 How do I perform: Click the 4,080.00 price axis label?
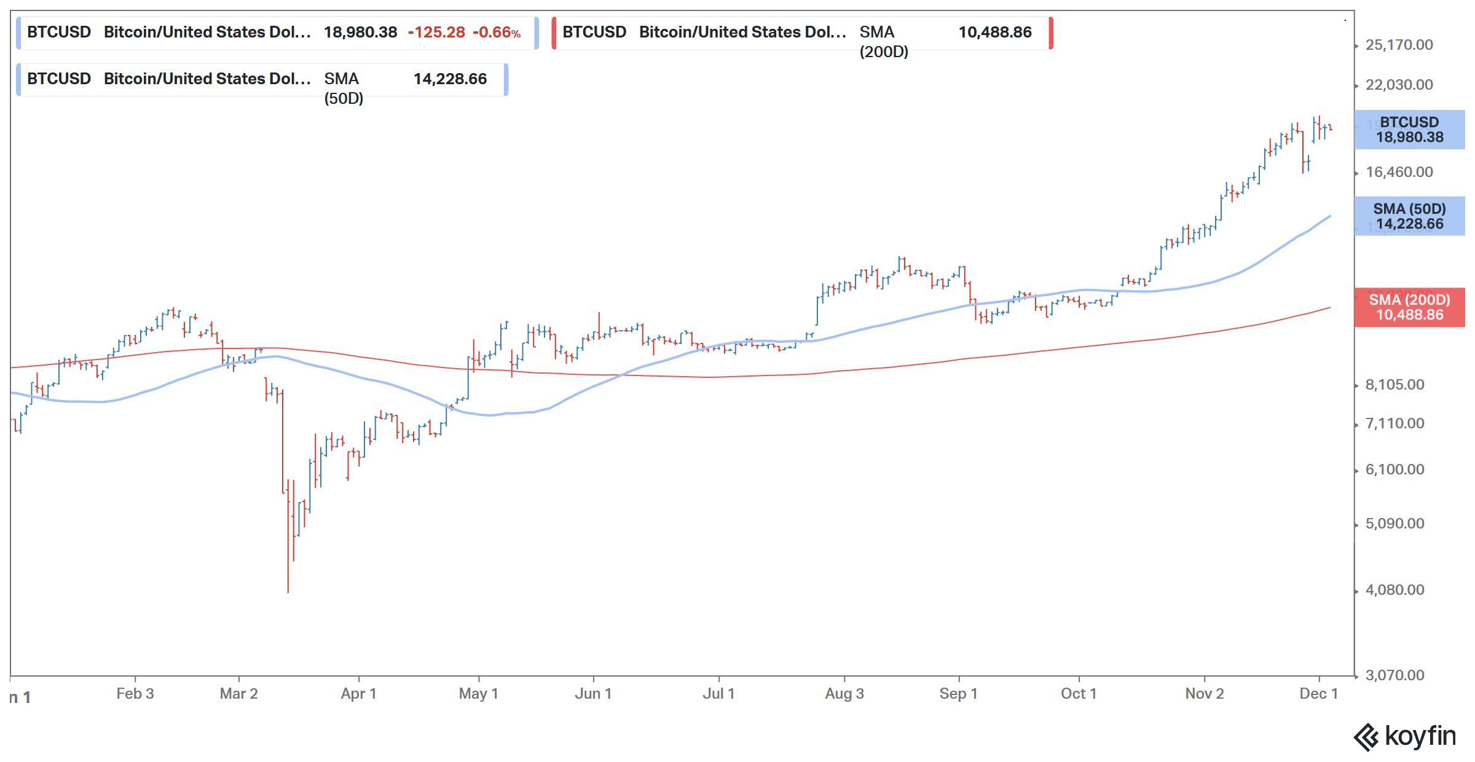[x=1395, y=590]
